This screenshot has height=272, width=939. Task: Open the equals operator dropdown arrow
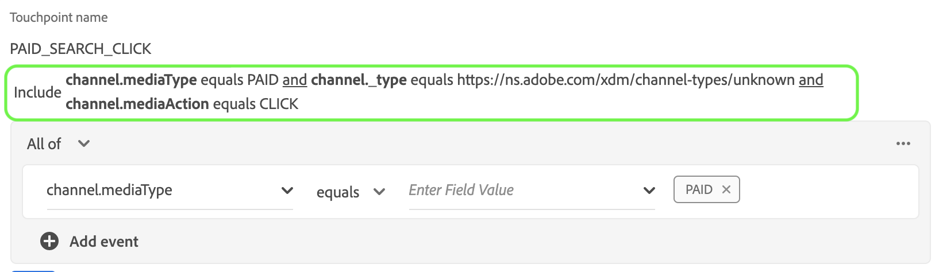click(x=379, y=192)
